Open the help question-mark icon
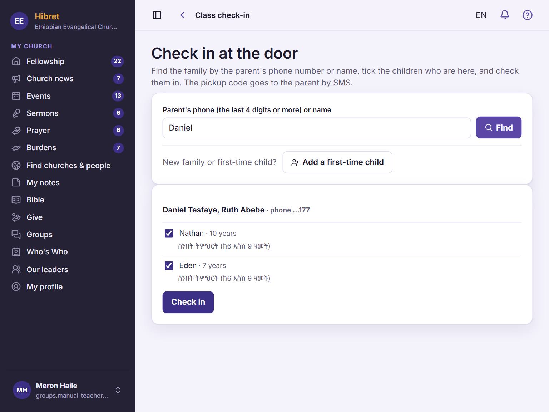This screenshot has width=549, height=412. click(527, 15)
